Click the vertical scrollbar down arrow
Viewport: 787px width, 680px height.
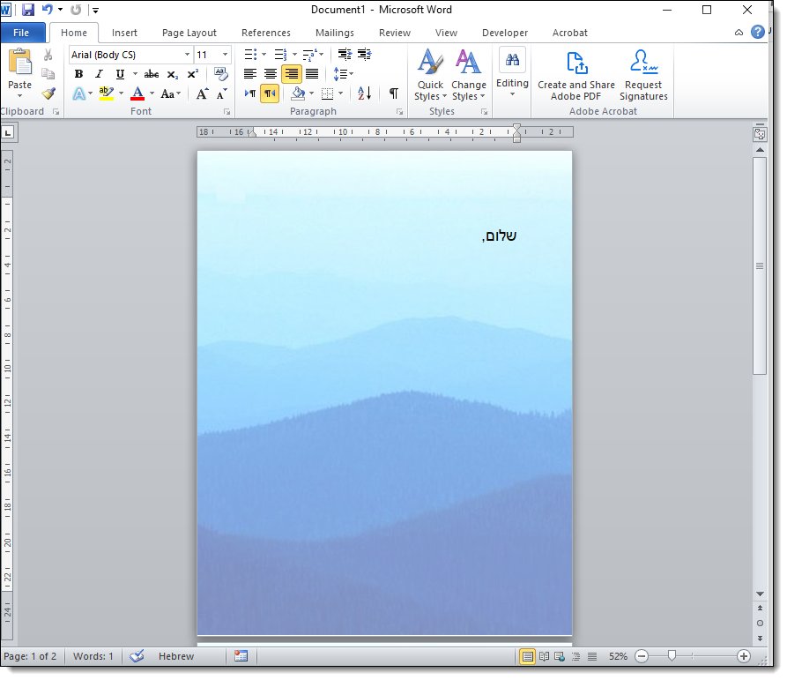760,594
